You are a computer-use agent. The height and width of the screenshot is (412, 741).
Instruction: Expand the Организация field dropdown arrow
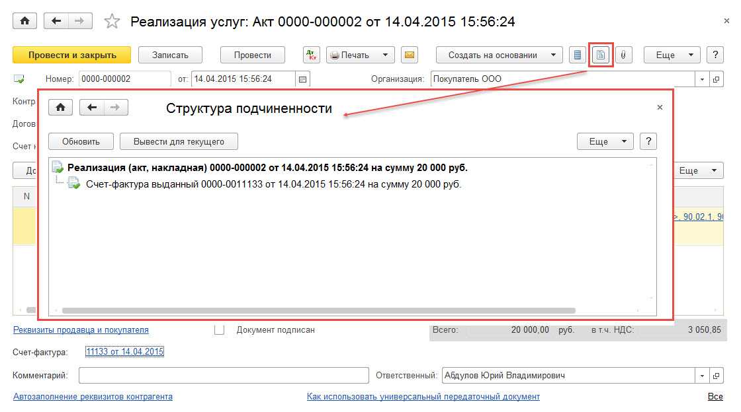coord(701,79)
